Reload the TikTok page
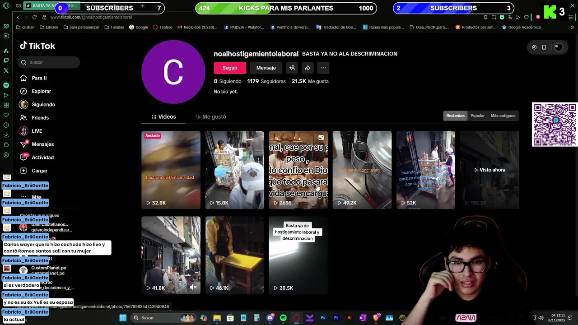The height and width of the screenshot is (325, 578). tap(34, 17)
